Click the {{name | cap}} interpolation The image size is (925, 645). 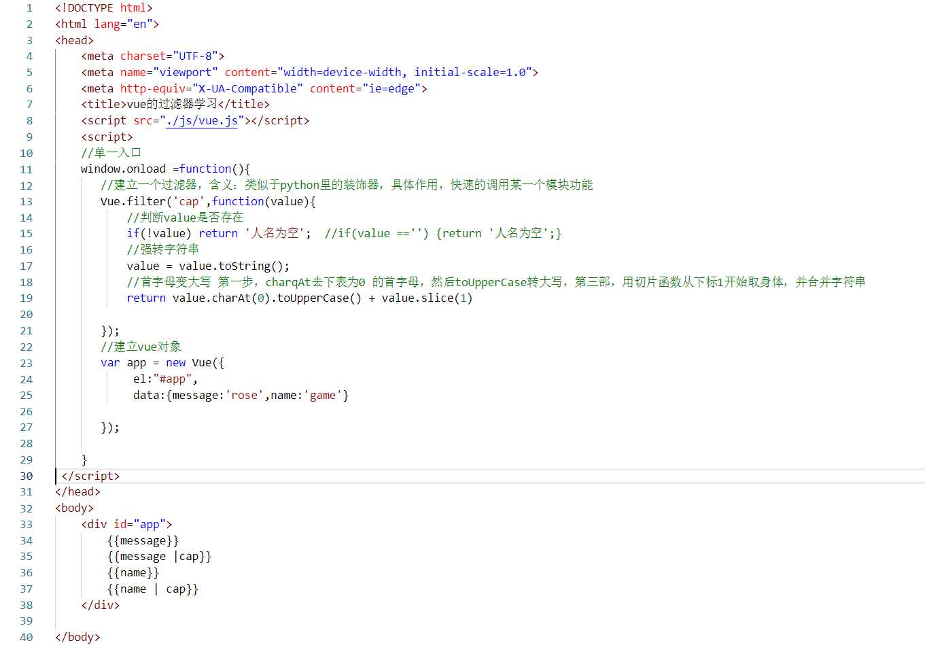[x=153, y=589]
